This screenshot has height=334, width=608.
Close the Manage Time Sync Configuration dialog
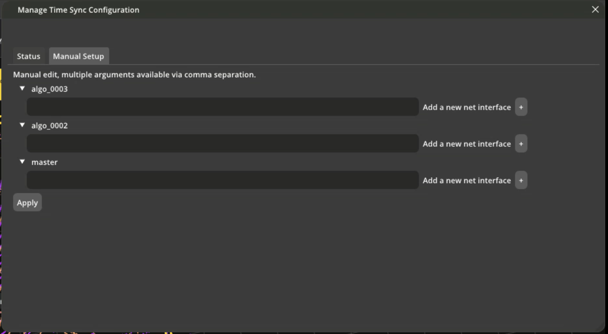point(595,9)
